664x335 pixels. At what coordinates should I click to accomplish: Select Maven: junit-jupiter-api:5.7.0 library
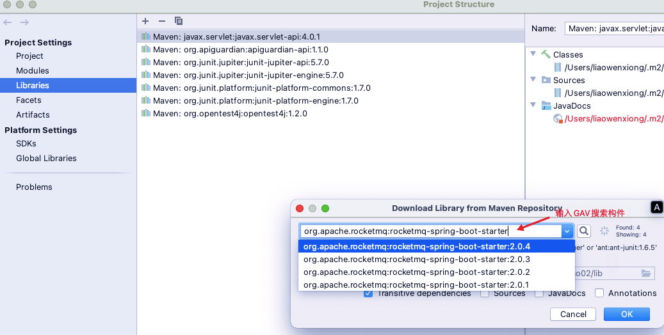331,62
